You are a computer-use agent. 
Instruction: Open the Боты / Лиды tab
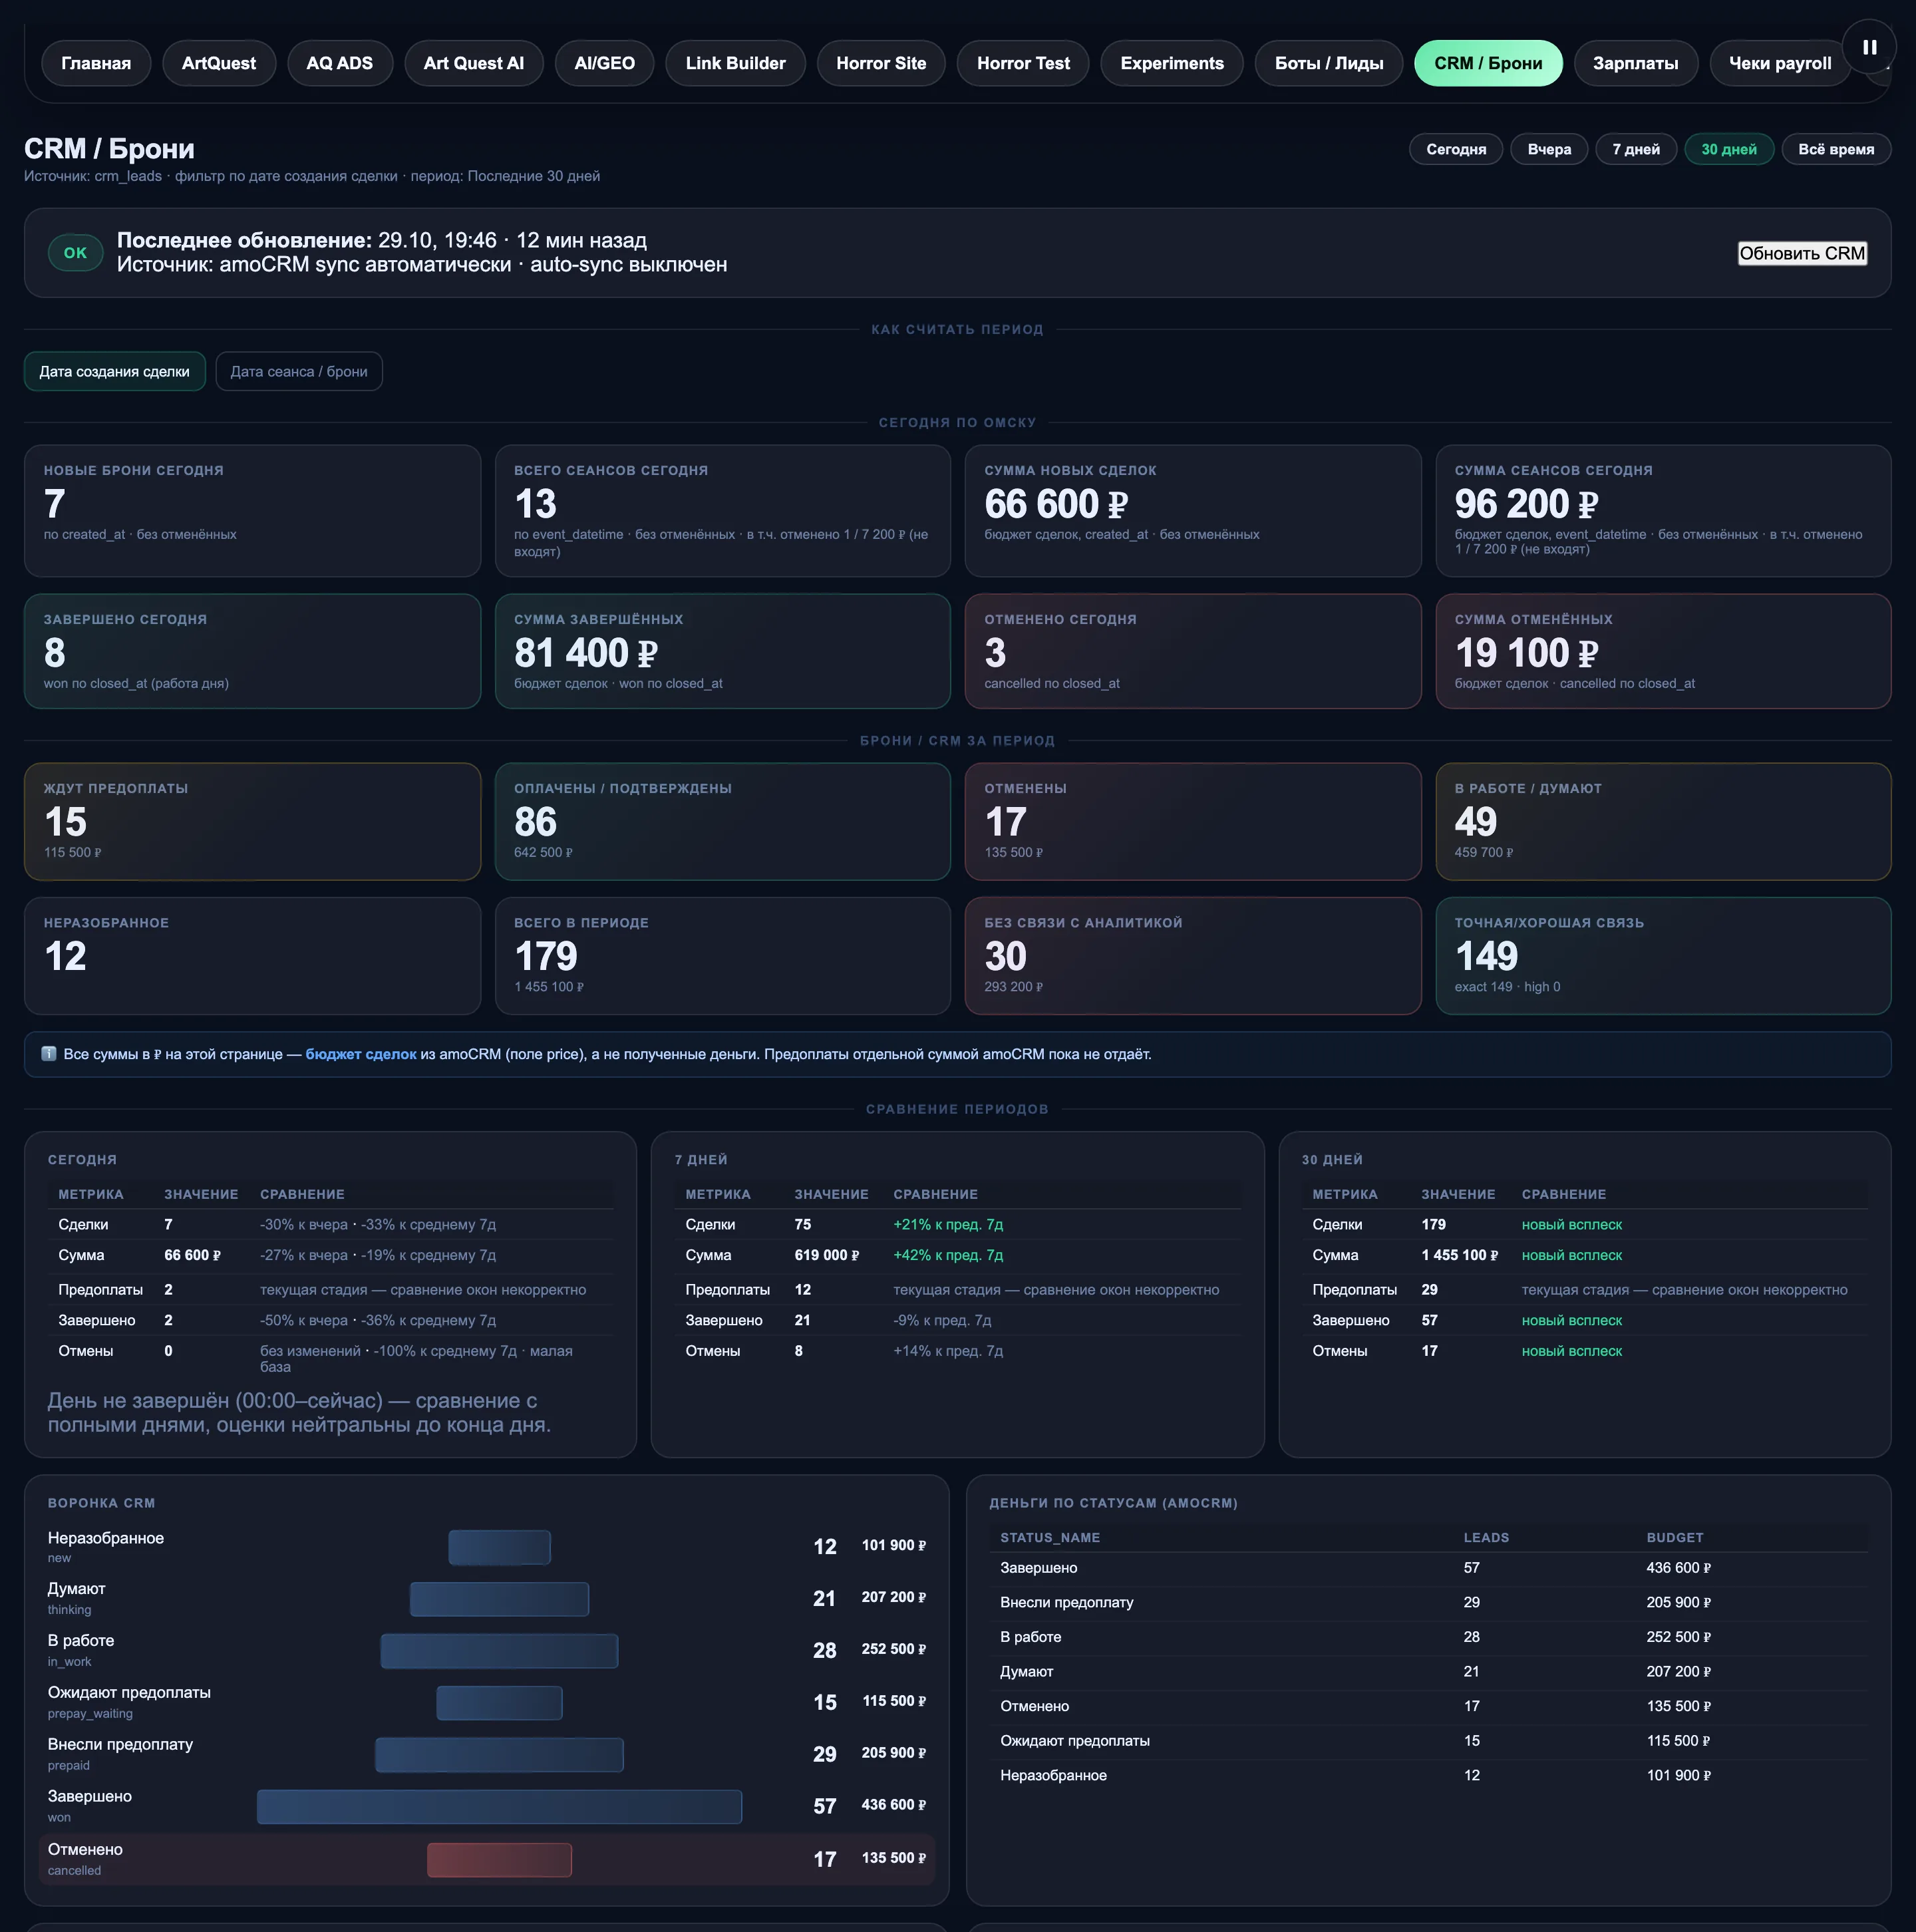[x=1329, y=63]
